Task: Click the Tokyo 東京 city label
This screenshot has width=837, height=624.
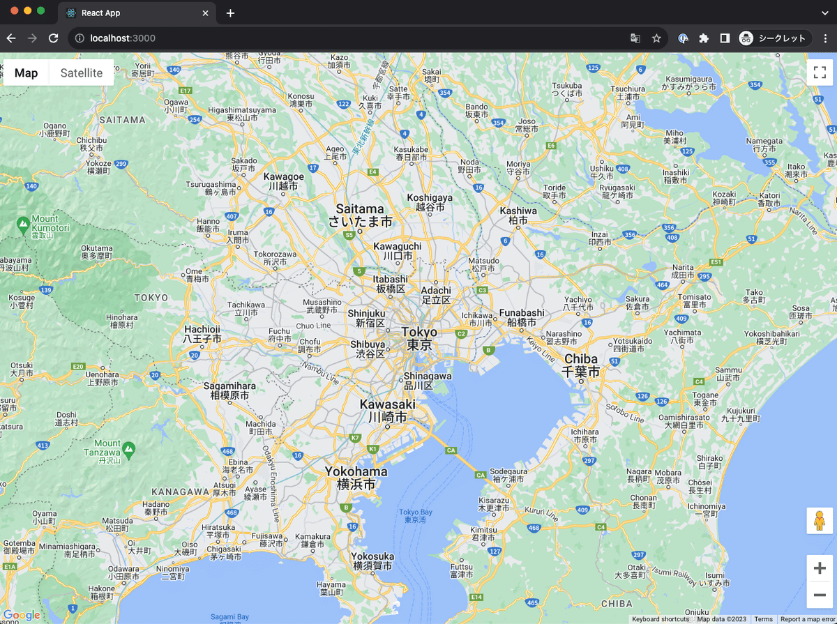Action: coord(419,339)
